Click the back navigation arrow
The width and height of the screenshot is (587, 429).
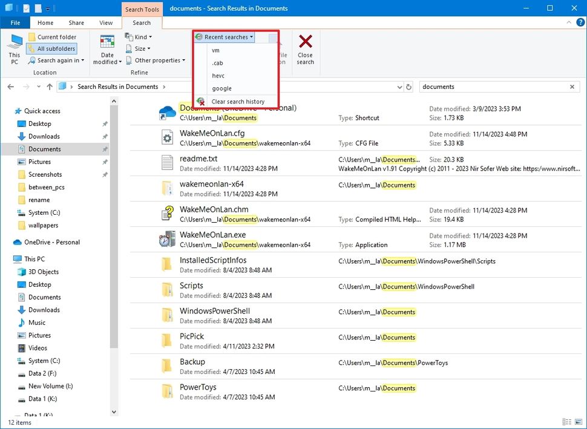click(x=10, y=87)
